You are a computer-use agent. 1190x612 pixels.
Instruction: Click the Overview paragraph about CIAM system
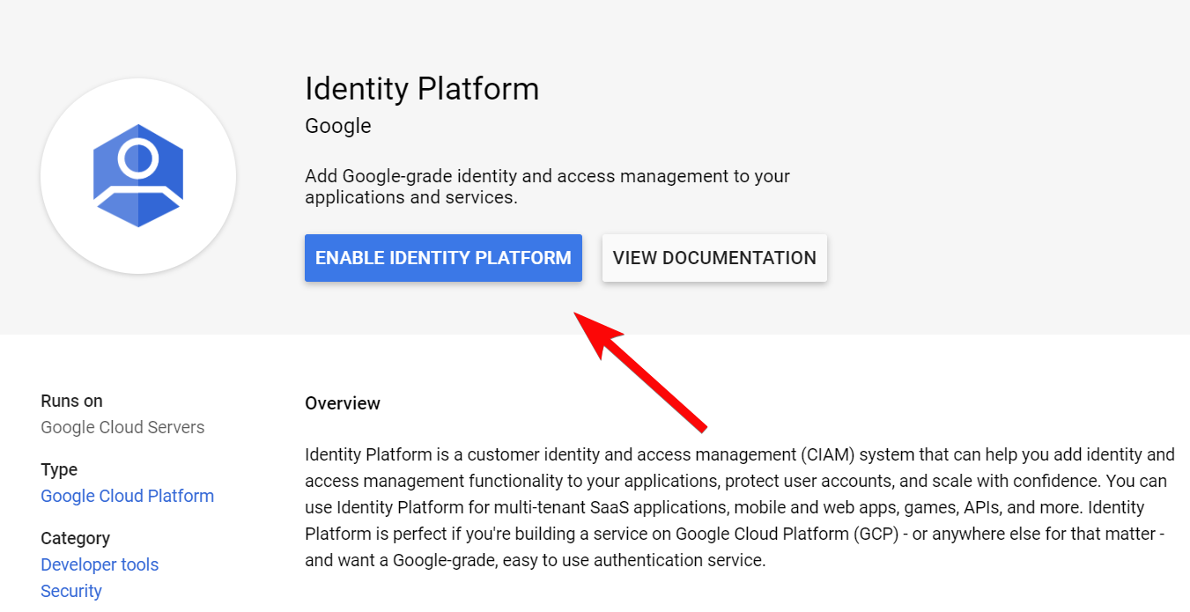point(740,507)
